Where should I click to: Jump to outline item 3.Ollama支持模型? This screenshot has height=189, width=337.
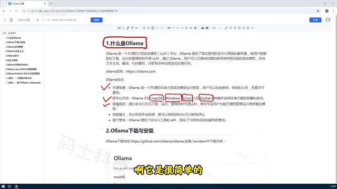pos(14,47)
